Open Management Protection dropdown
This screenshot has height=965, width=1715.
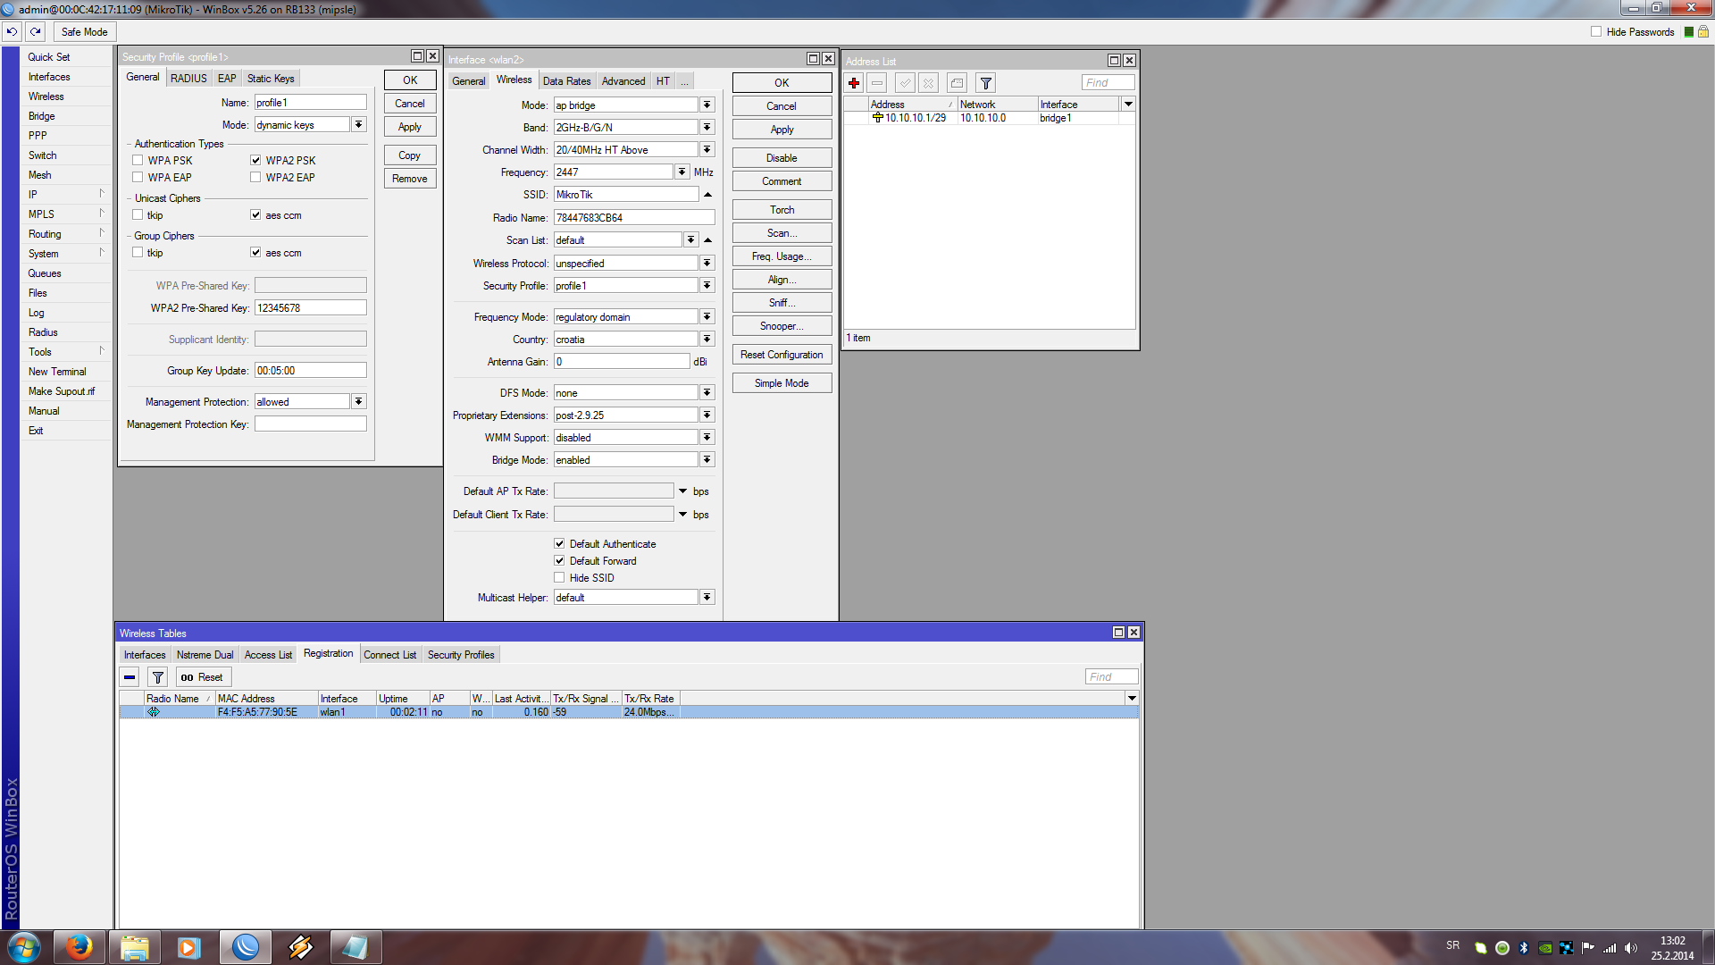pyautogui.click(x=359, y=402)
